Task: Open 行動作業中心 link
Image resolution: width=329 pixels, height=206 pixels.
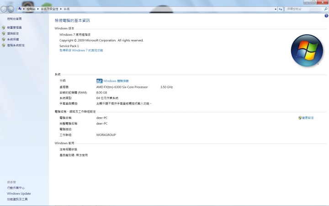Action: click(x=16, y=188)
